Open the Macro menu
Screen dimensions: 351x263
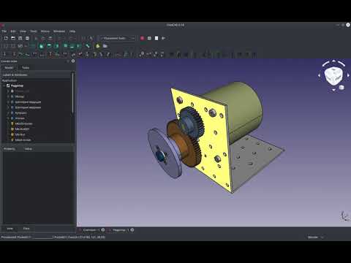point(45,31)
